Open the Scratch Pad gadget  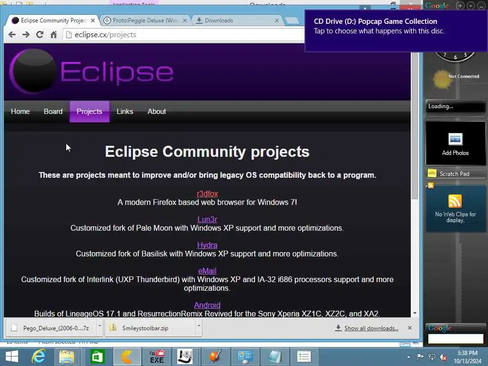(455, 173)
